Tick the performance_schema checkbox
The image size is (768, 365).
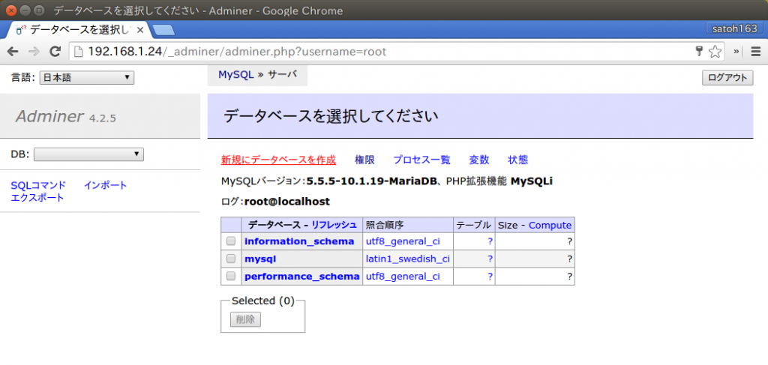pos(231,277)
